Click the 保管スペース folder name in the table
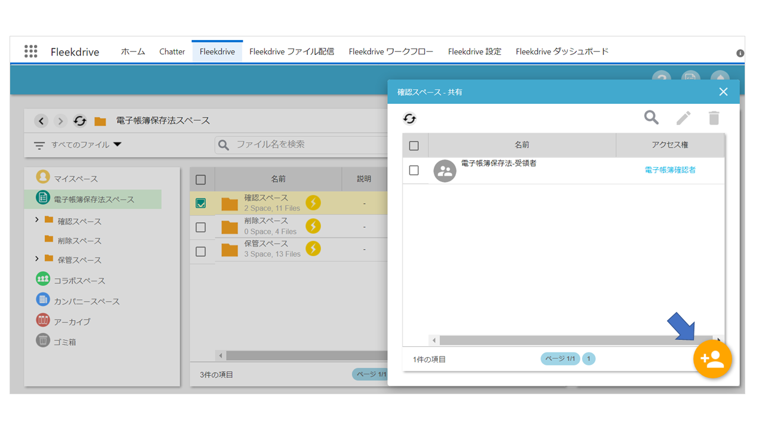The width and height of the screenshot is (765, 430). [x=266, y=244]
